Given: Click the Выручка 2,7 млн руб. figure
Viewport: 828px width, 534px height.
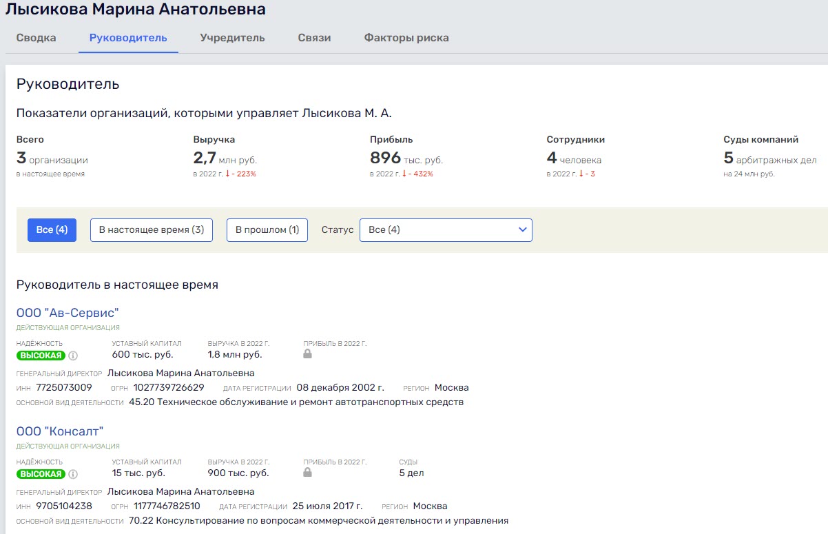Looking at the screenshot, I should point(225,159).
